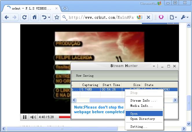Restore the ChromePlus browser window

point(175,3)
